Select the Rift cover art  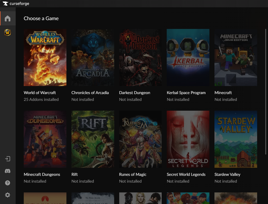[93, 139]
